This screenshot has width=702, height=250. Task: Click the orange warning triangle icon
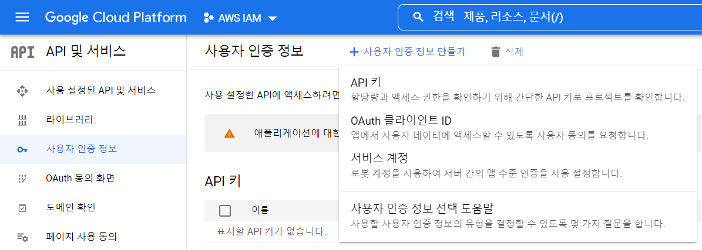tap(229, 133)
